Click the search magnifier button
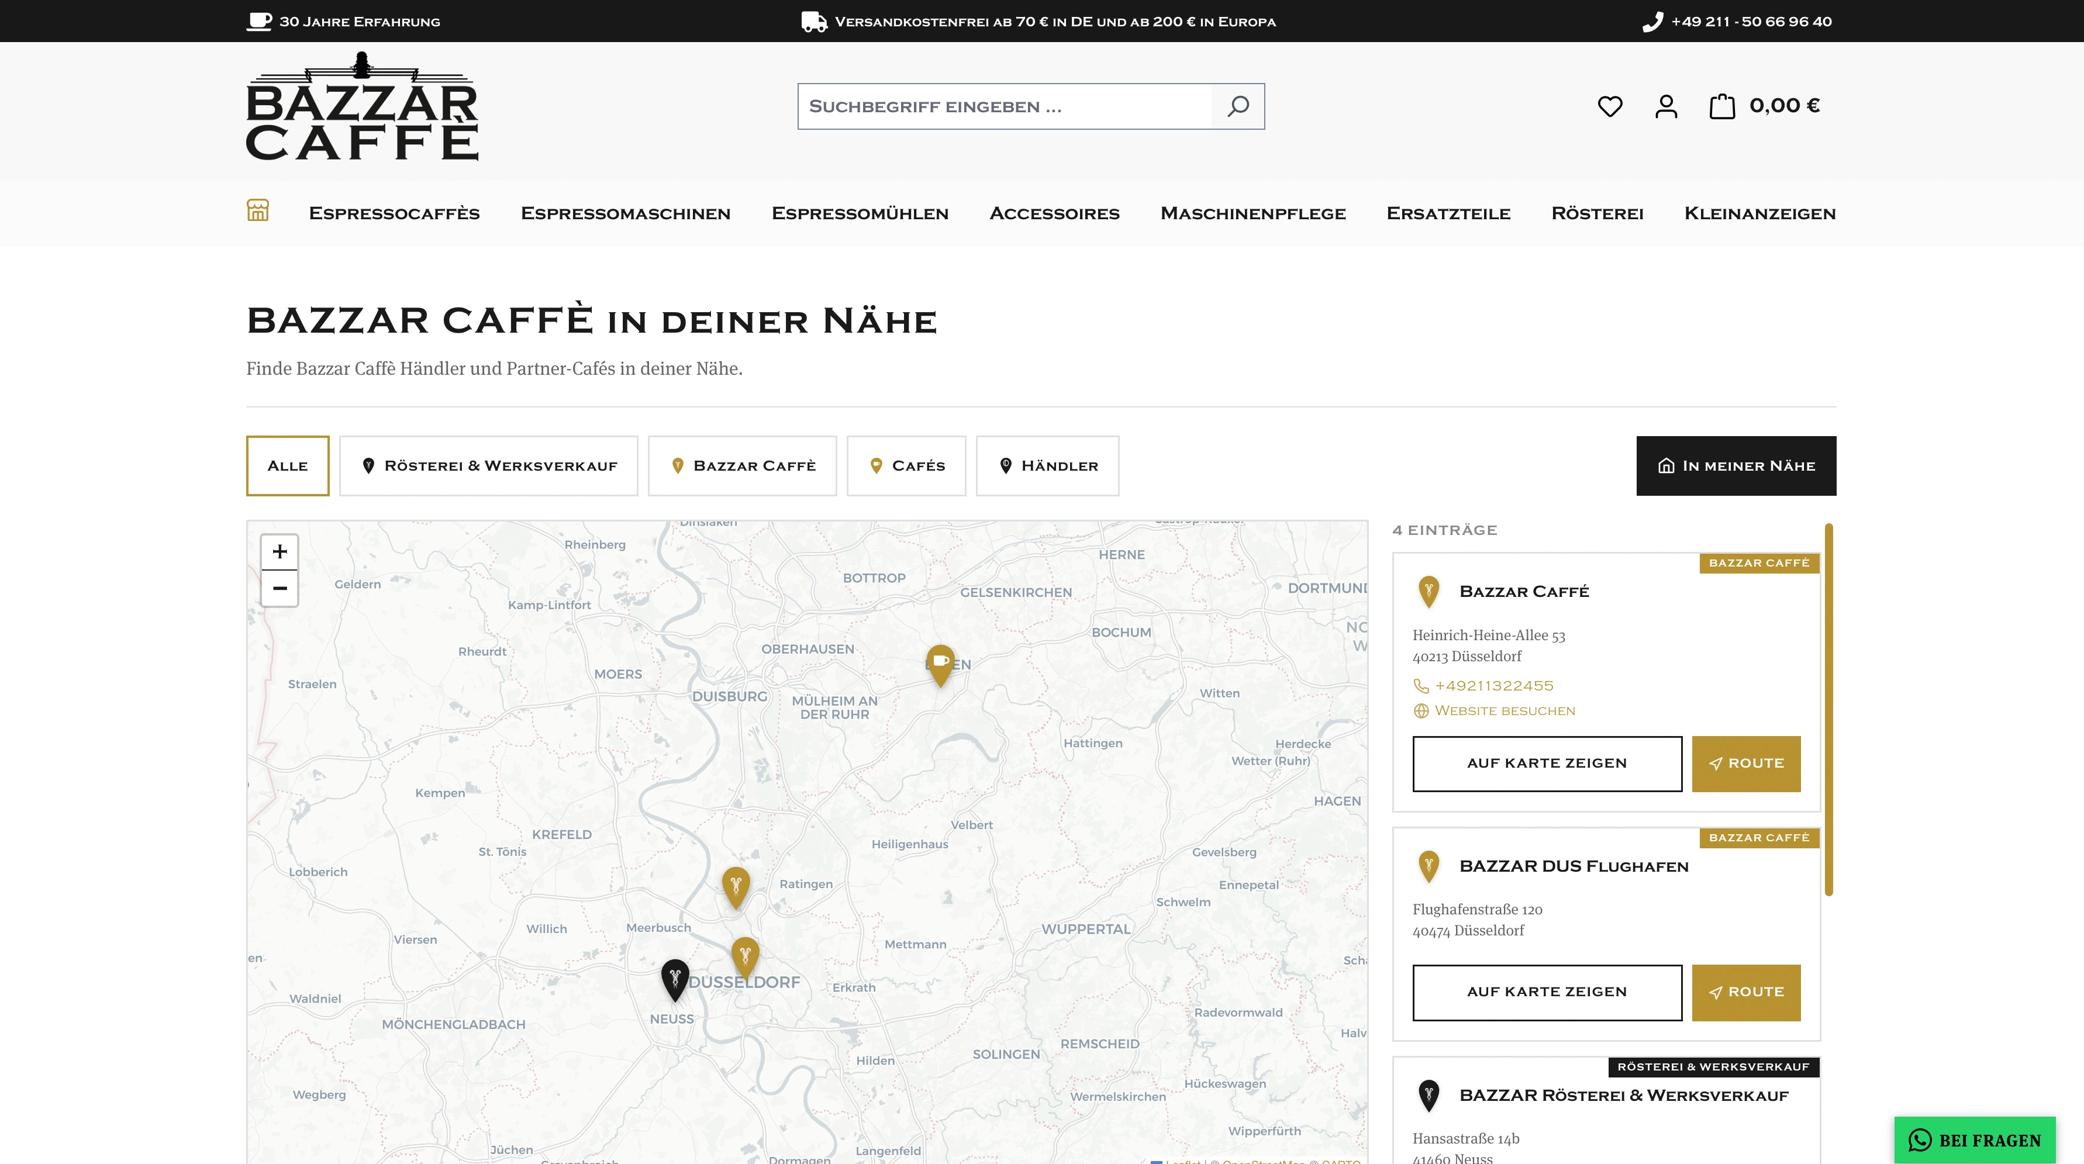This screenshot has height=1164, width=2084. pyautogui.click(x=1238, y=106)
